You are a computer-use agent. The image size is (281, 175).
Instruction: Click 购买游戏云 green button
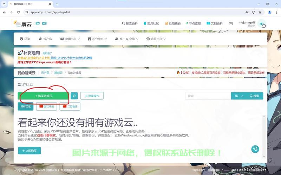point(43,96)
